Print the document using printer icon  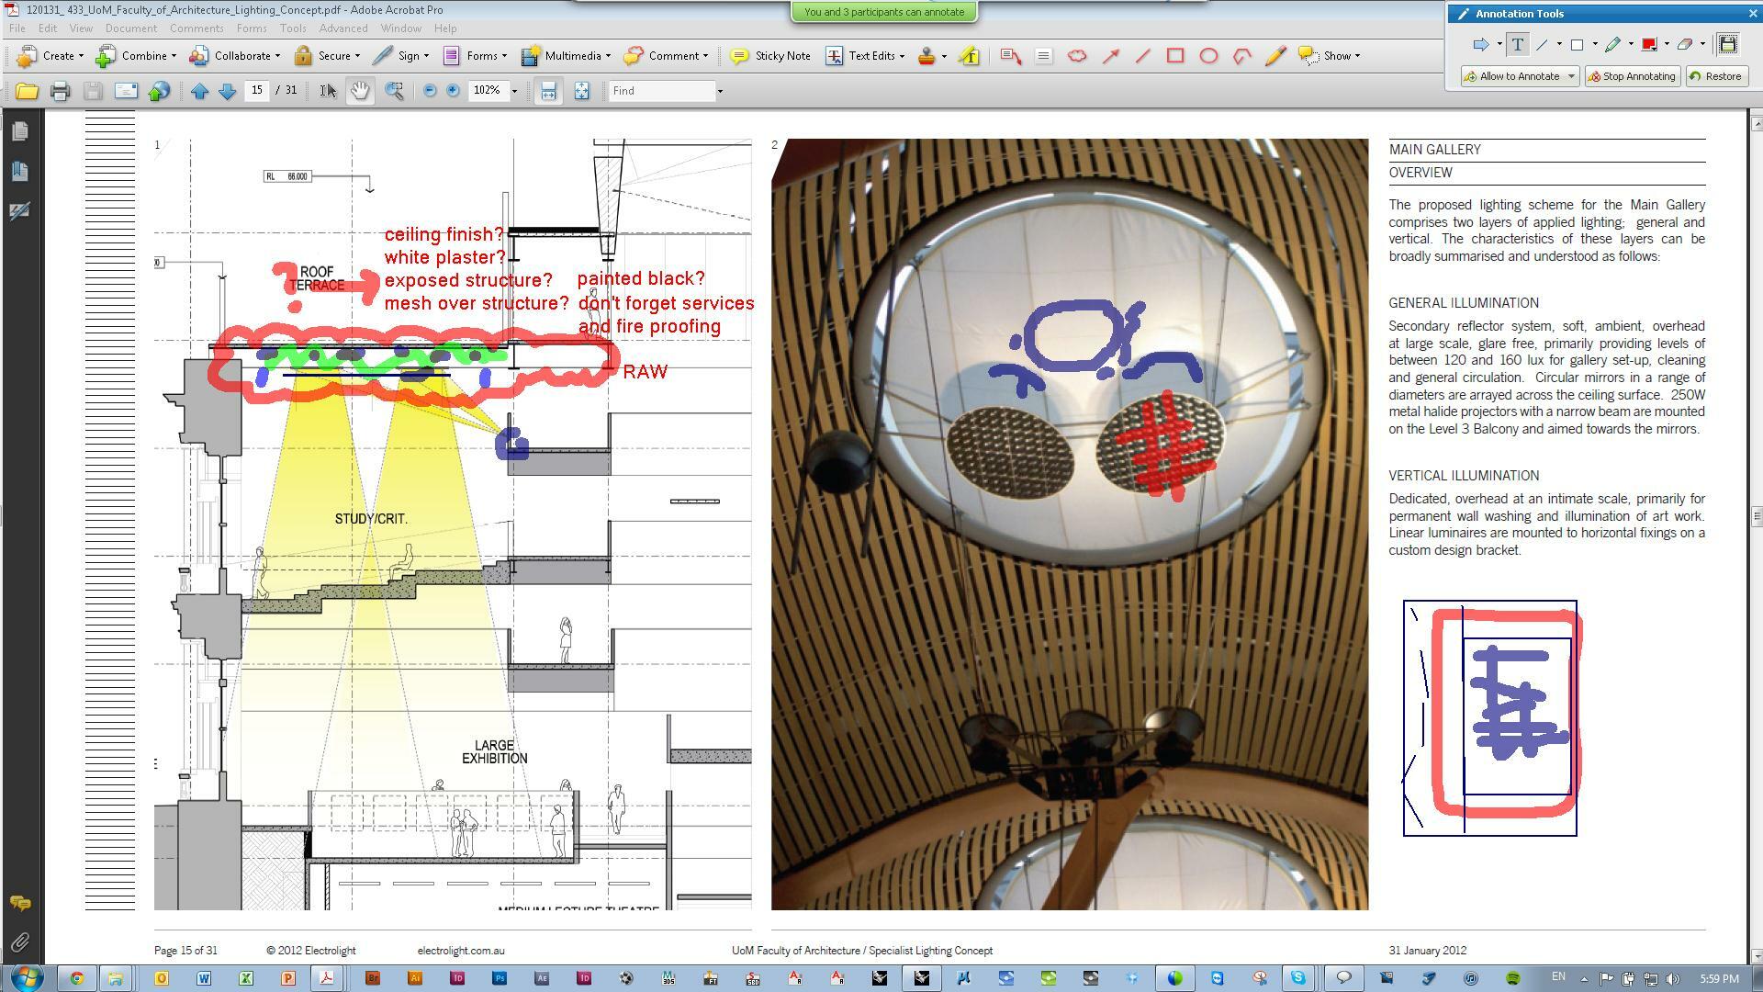point(61,91)
